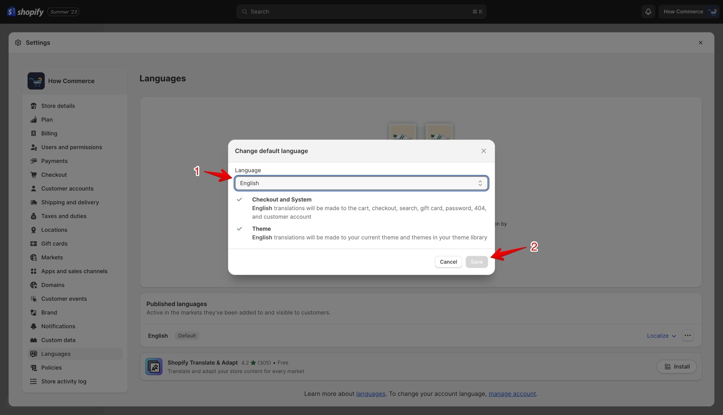Image resolution: width=723 pixels, height=415 pixels.
Task: Click the Save button in dialog
Action: coord(476,262)
